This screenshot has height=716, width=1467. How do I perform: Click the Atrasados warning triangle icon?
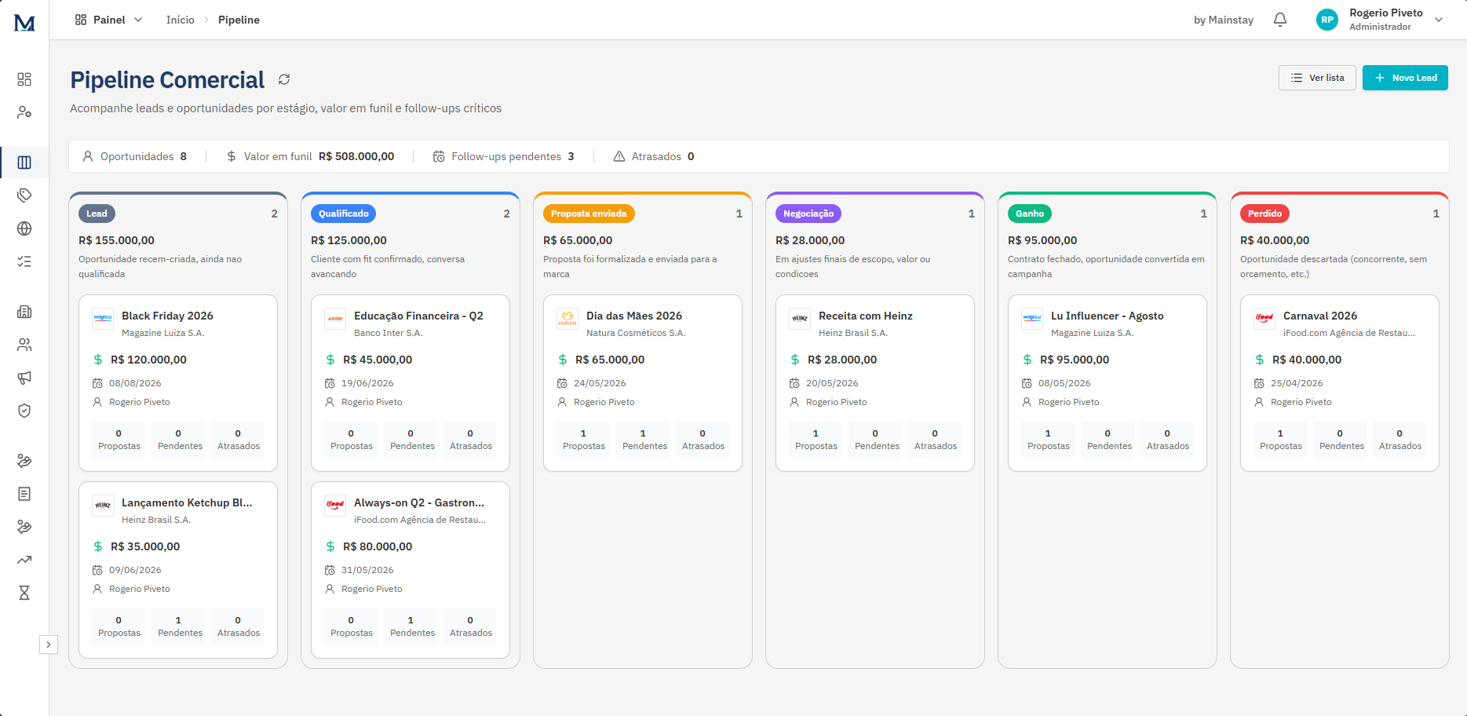click(619, 156)
